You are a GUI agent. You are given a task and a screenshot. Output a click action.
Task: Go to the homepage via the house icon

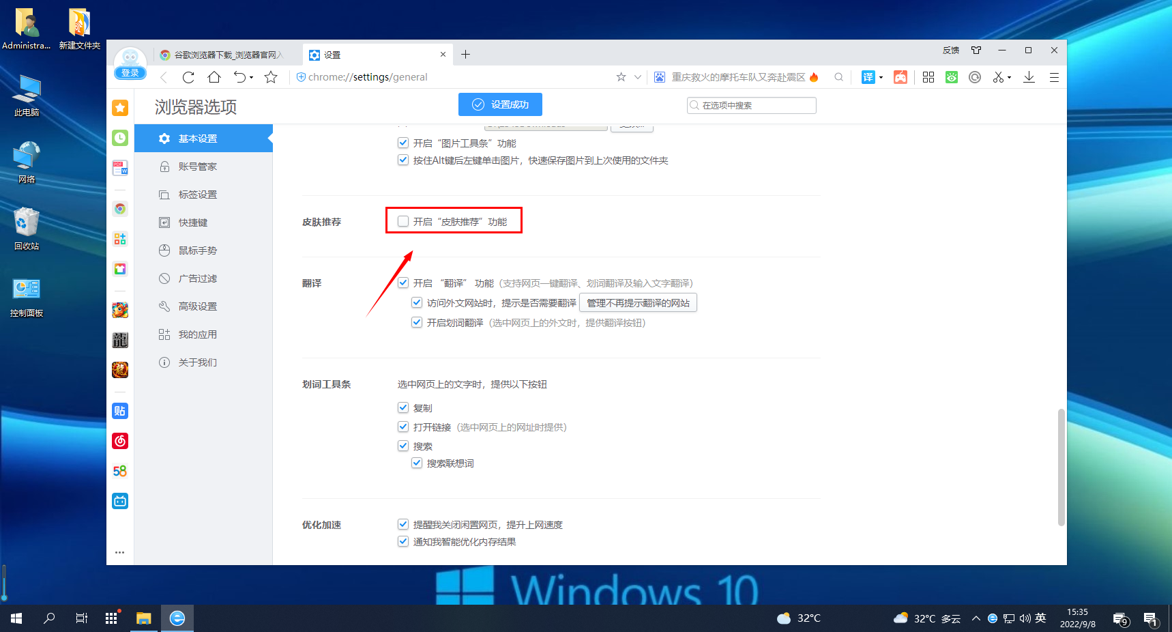click(214, 77)
